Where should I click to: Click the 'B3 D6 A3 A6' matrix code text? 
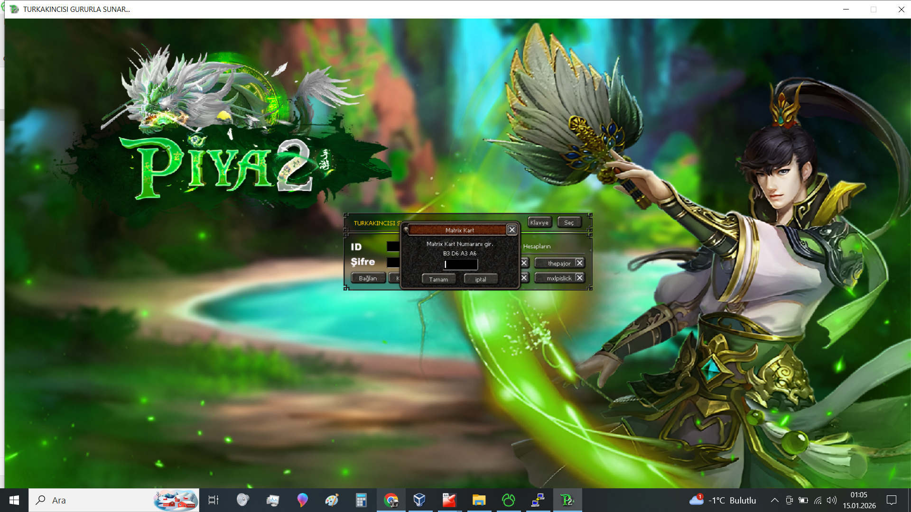pyautogui.click(x=460, y=254)
